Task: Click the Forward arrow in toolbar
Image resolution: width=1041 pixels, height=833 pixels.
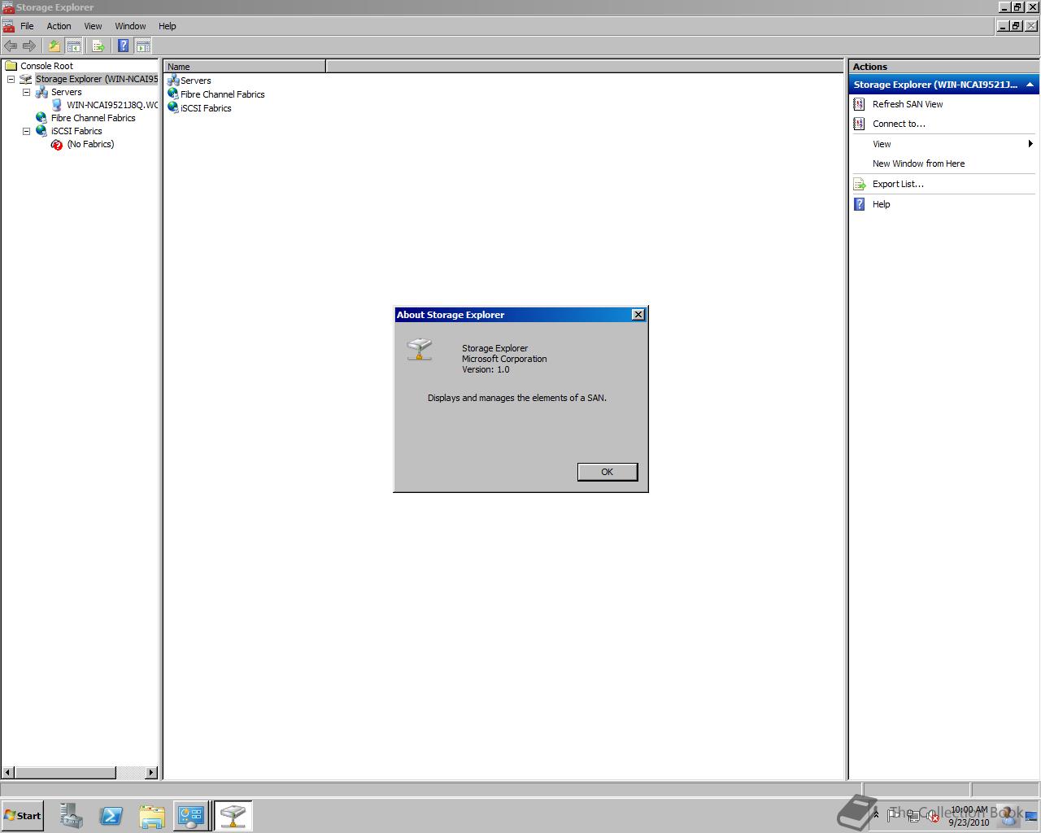Action: click(x=29, y=46)
